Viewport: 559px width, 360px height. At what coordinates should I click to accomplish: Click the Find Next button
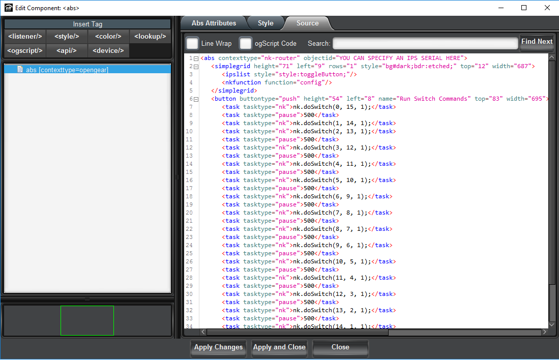(x=537, y=42)
